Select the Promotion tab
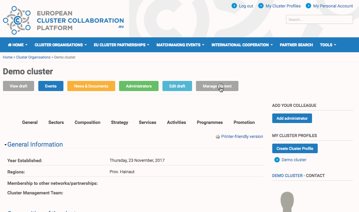359x212 pixels. pyautogui.click(x=244, y=122)
